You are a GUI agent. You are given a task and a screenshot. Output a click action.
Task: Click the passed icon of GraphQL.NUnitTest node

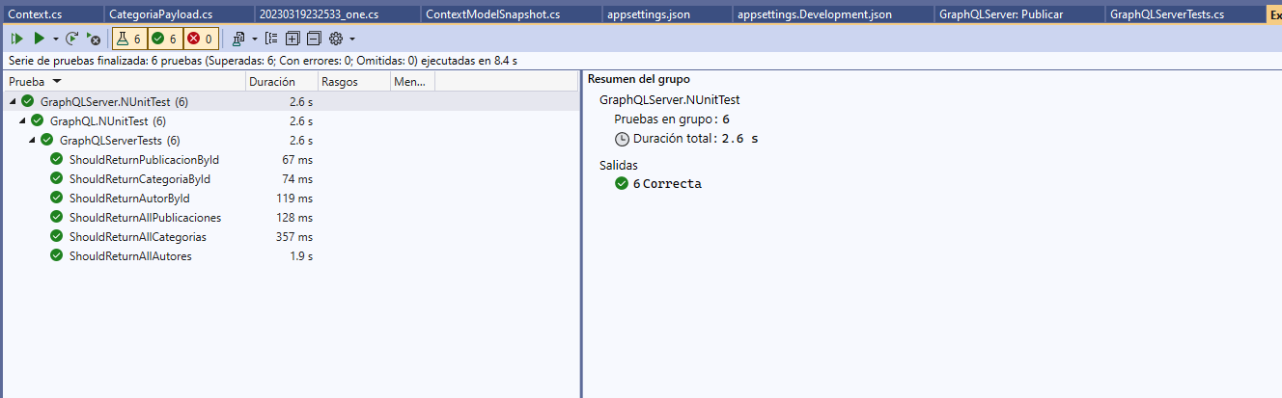tap(38, 121)
